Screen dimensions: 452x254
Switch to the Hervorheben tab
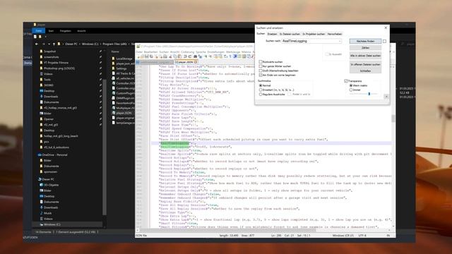click(335, 34)
